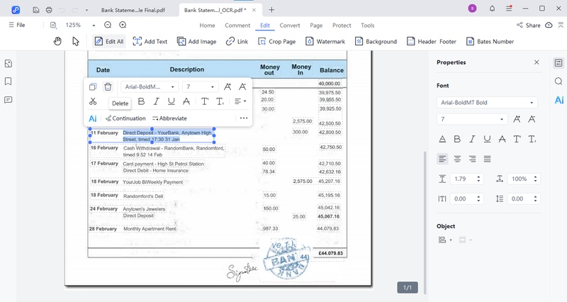Open the more options ellipsis in the floating toolbar
Screen dimensions: 567x302
(244, 118)
